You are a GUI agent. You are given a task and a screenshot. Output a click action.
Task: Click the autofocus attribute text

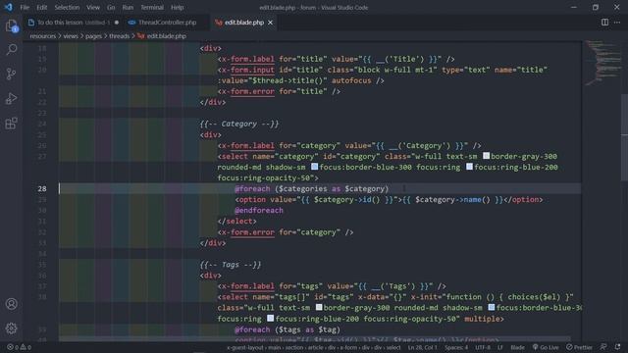[x=351, y=80]
